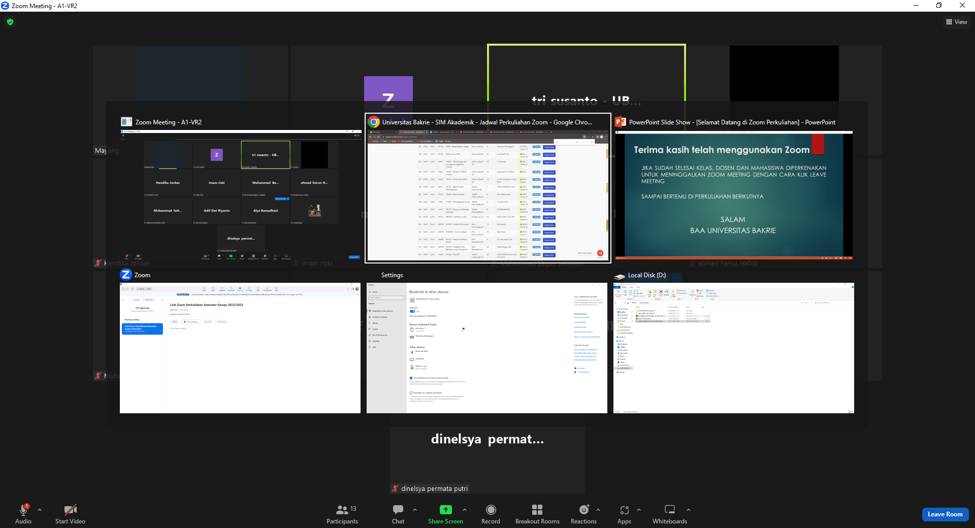Select the Zoom Meeting - A1-VR2 switcher icon
975x528 pixels.
126,122
